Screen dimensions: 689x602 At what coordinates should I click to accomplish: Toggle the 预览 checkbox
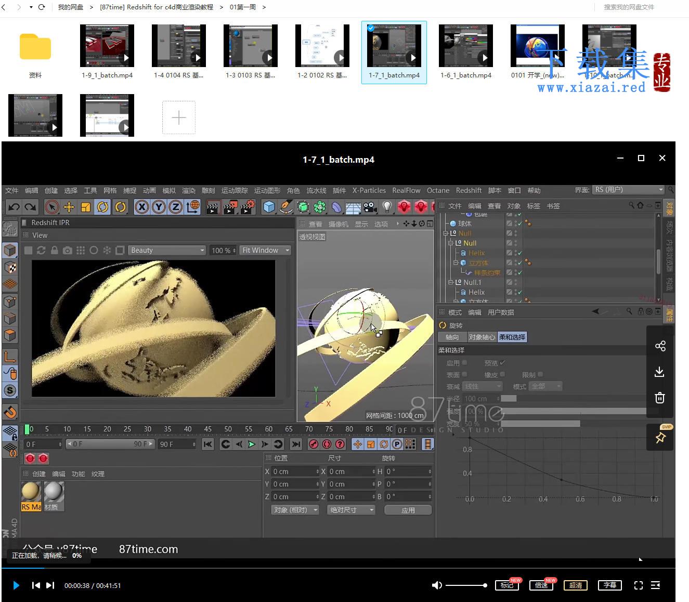[502, 363]
